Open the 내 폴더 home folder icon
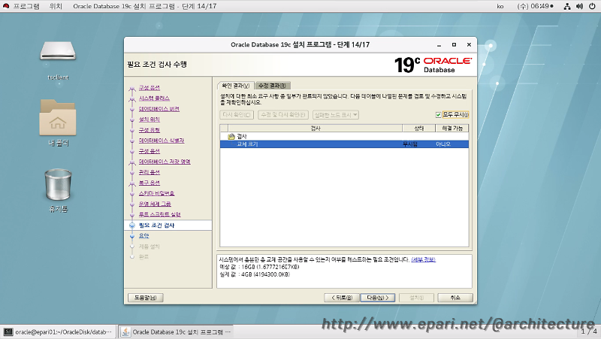The width and height of the screenshot is (601, 339). (x=58, y=117)
